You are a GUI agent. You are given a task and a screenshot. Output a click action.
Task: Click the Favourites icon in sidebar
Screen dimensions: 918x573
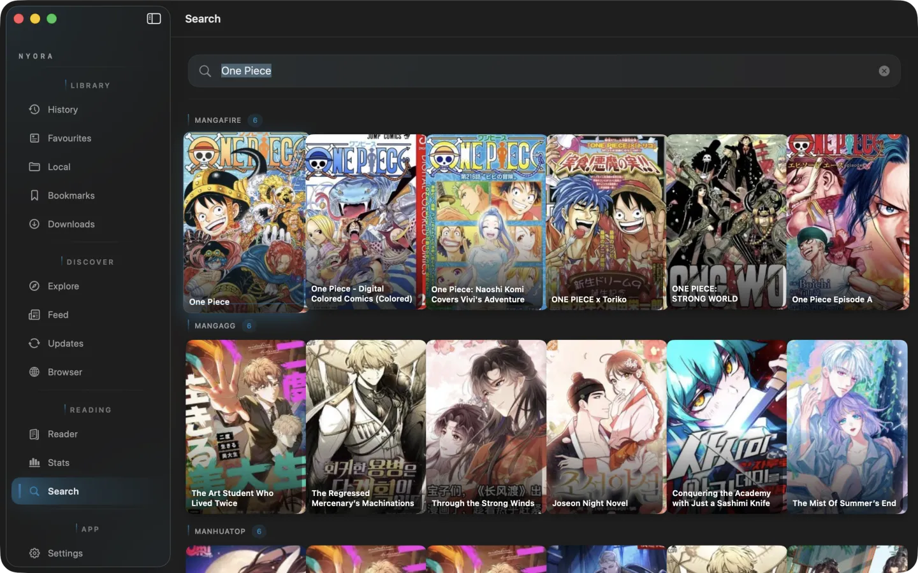point(34,138)
